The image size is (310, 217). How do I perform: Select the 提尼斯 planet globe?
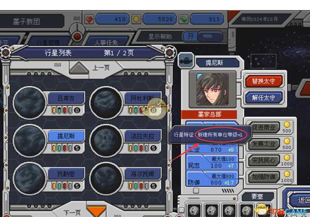click(29, 141)
